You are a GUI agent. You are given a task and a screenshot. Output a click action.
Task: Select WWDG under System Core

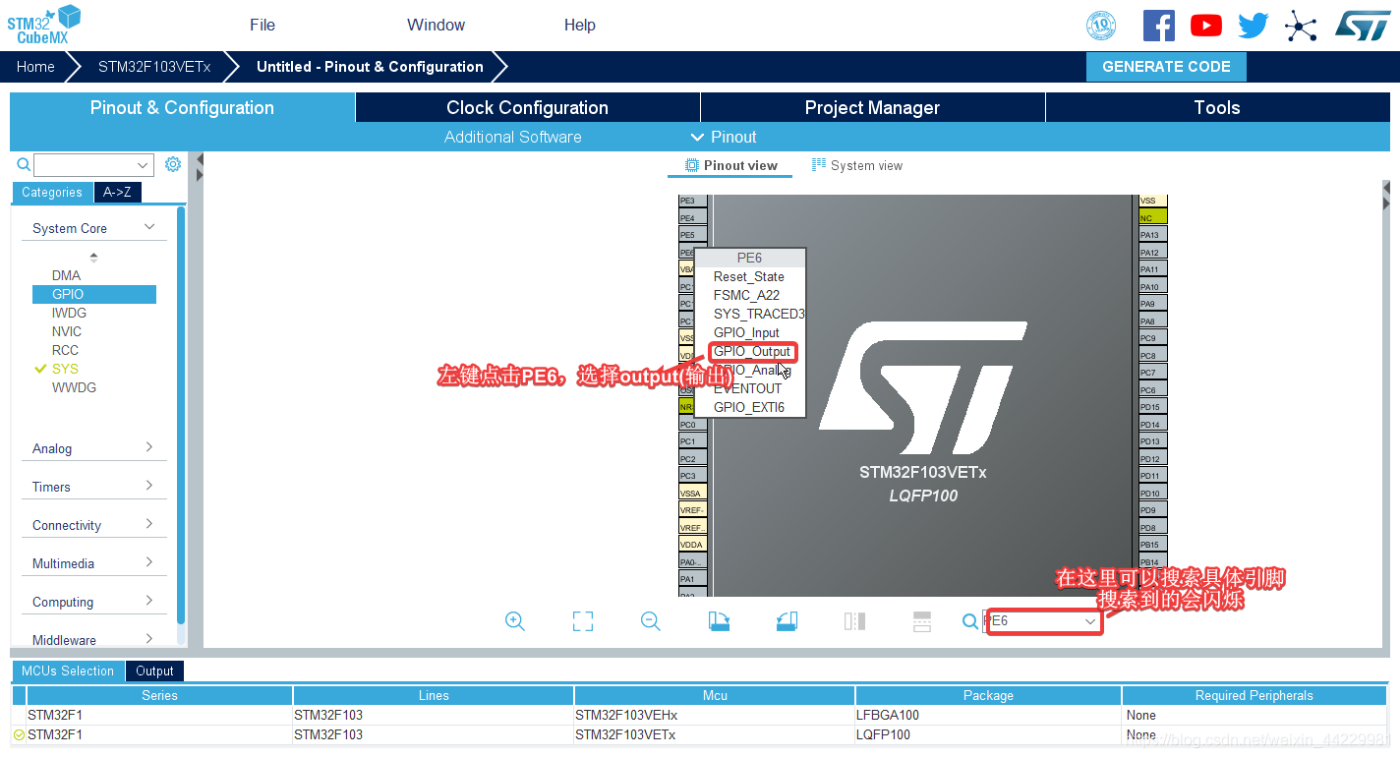coord(74,387)
